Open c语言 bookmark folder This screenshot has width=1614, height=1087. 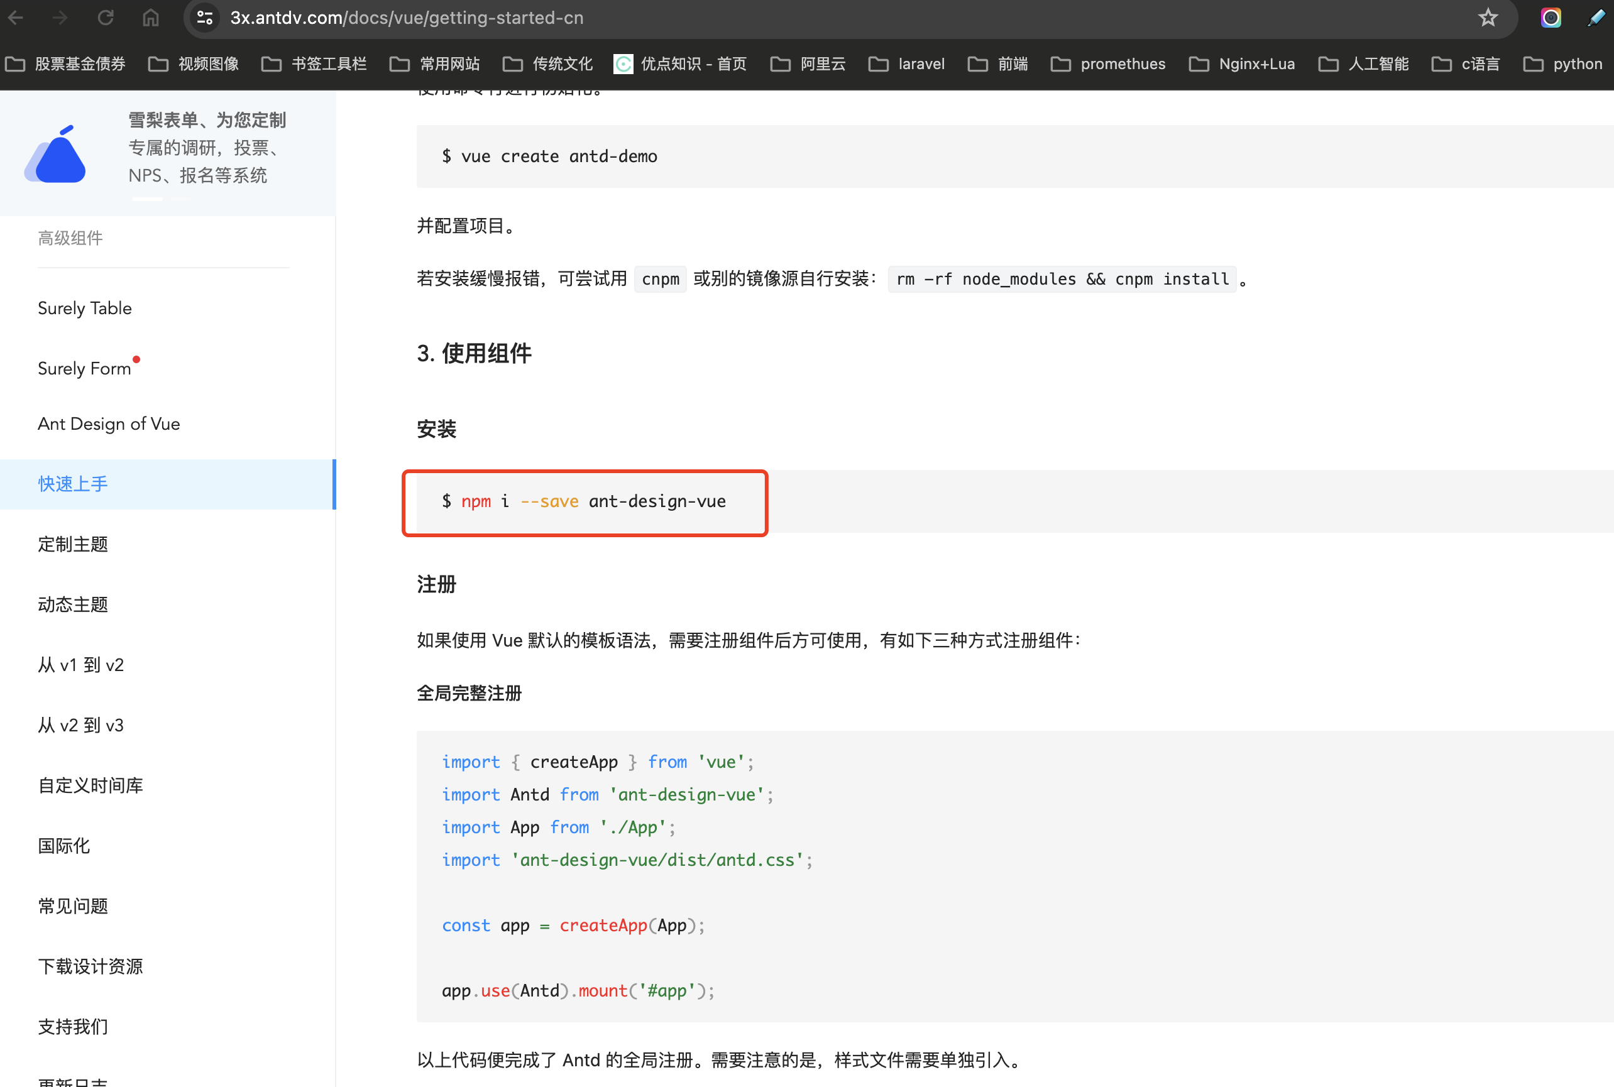click(x=1466, y=64)
